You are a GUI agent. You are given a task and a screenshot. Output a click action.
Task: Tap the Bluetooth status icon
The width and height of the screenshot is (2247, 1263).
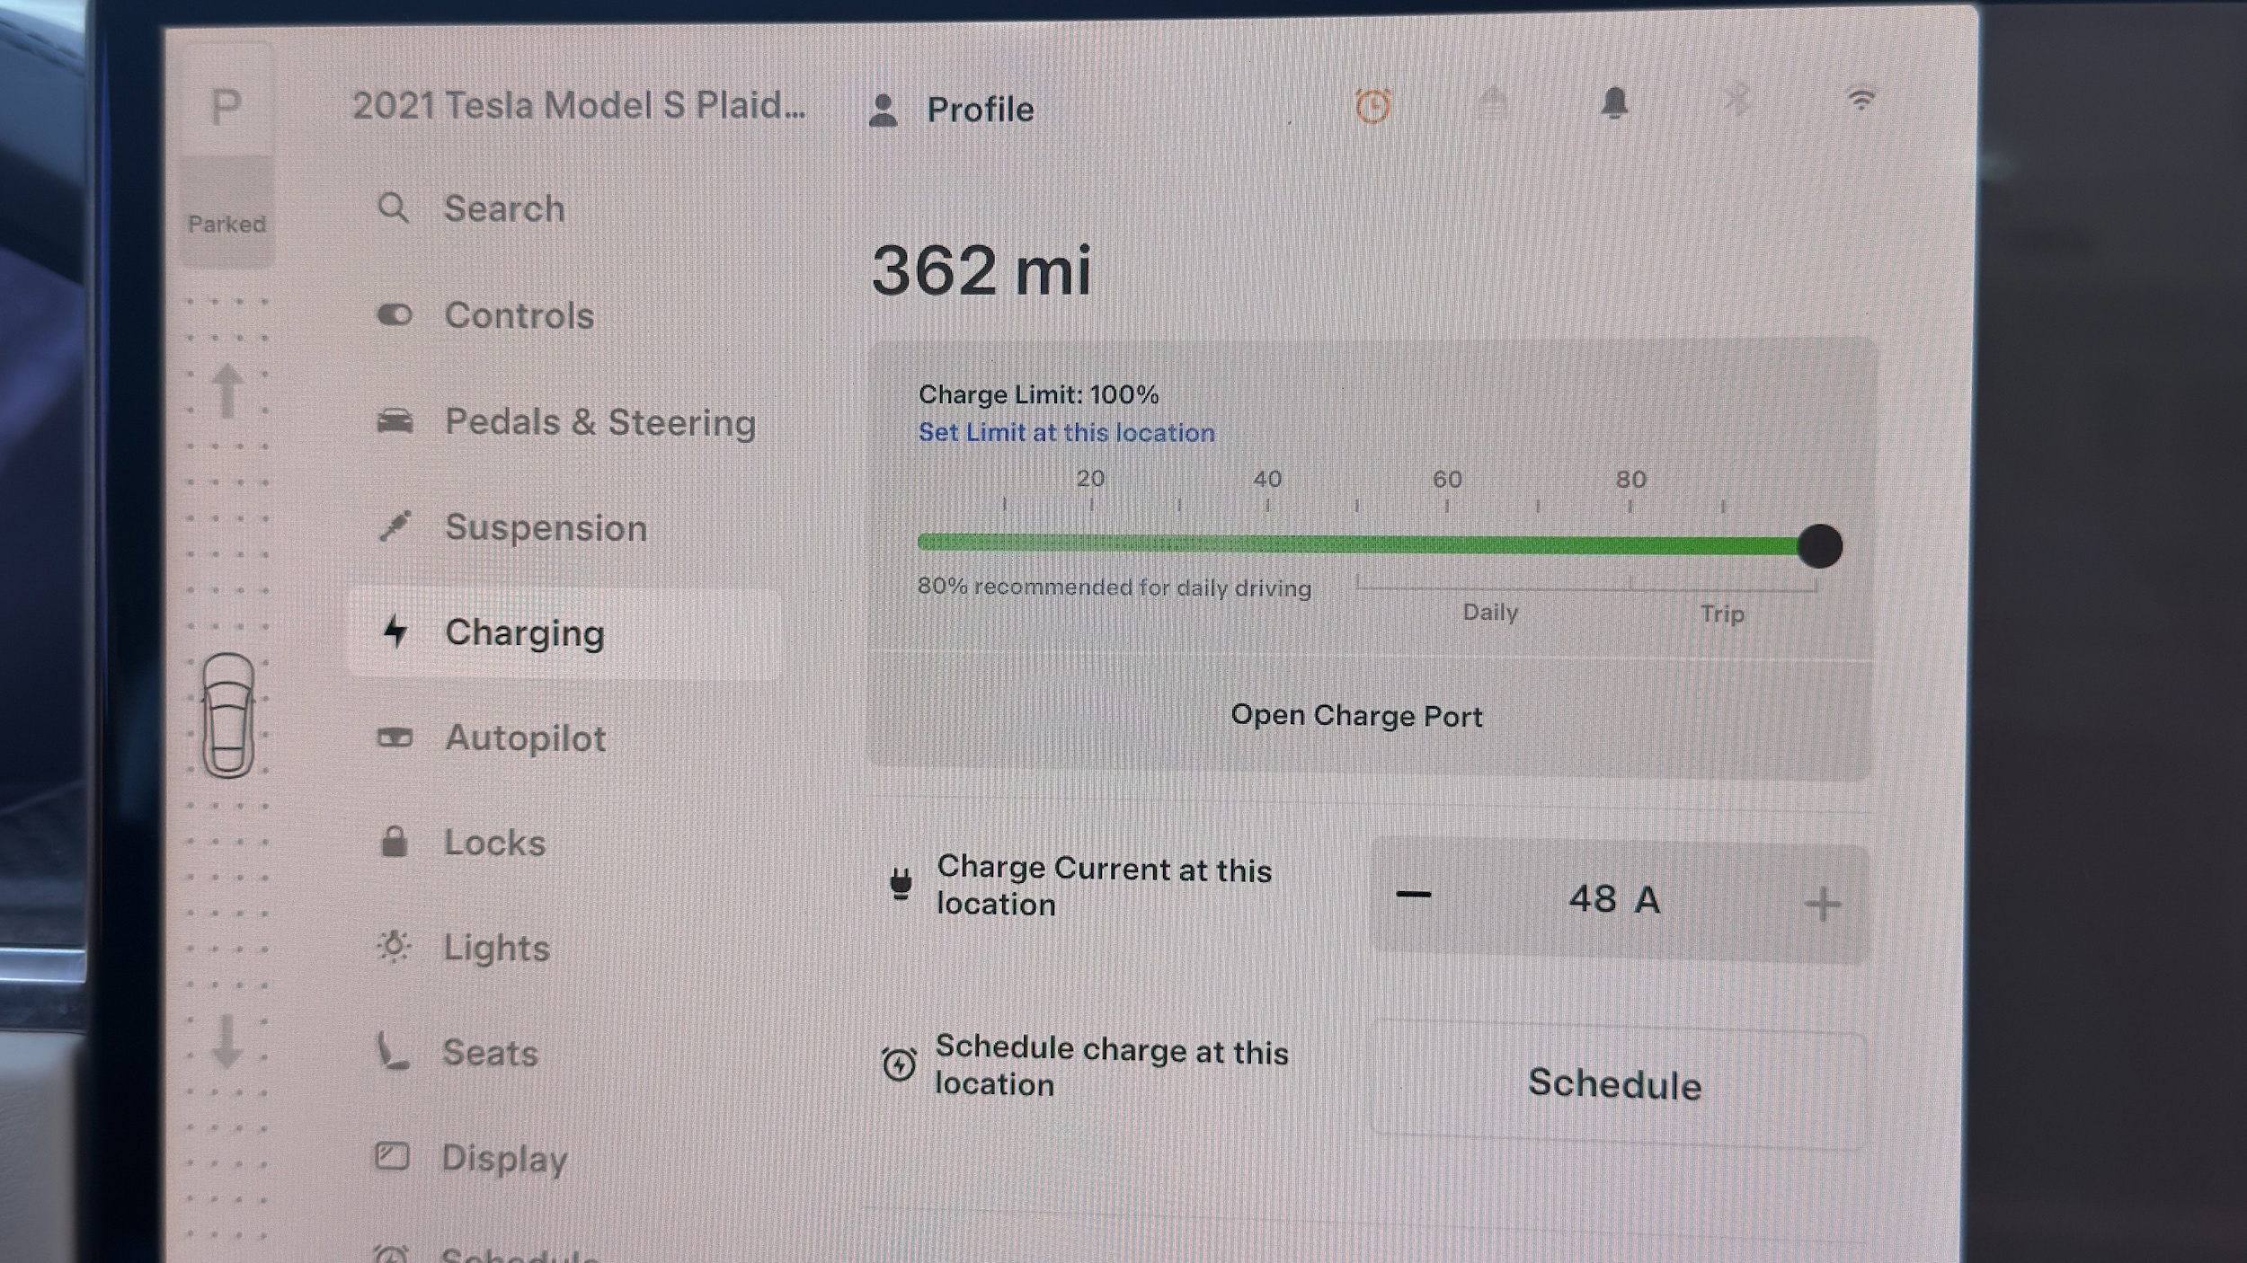point(1737,100)
